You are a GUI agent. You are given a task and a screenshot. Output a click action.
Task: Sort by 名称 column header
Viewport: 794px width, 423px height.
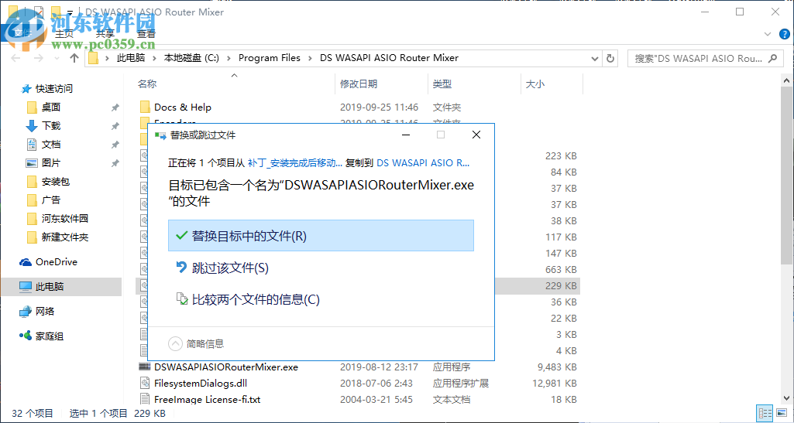click(x=147, y=84)
